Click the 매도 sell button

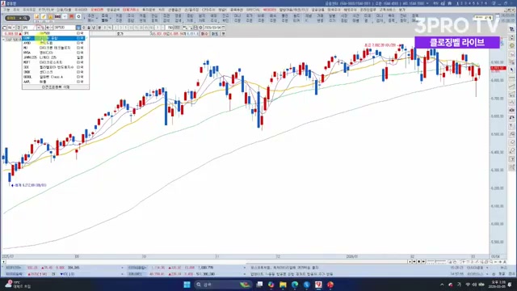click(x=215, y=34)
